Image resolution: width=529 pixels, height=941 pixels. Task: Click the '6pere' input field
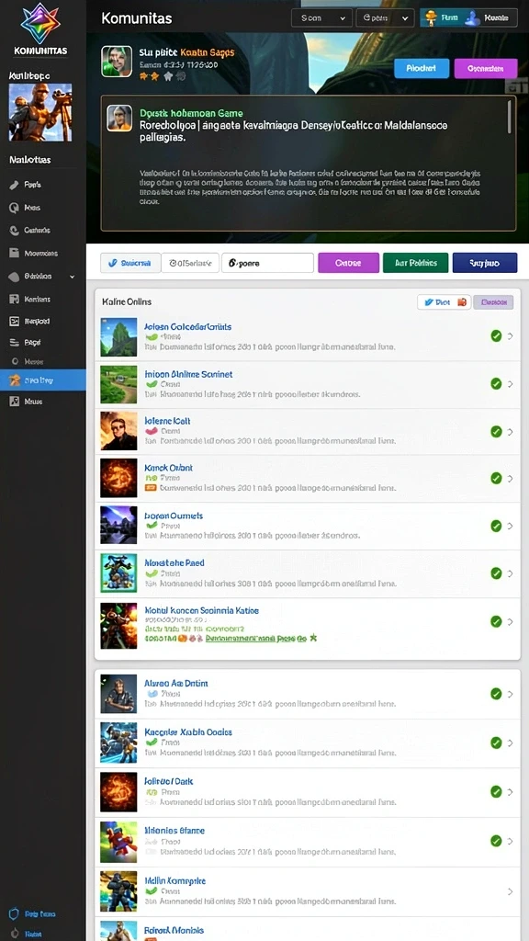[267, 263]
